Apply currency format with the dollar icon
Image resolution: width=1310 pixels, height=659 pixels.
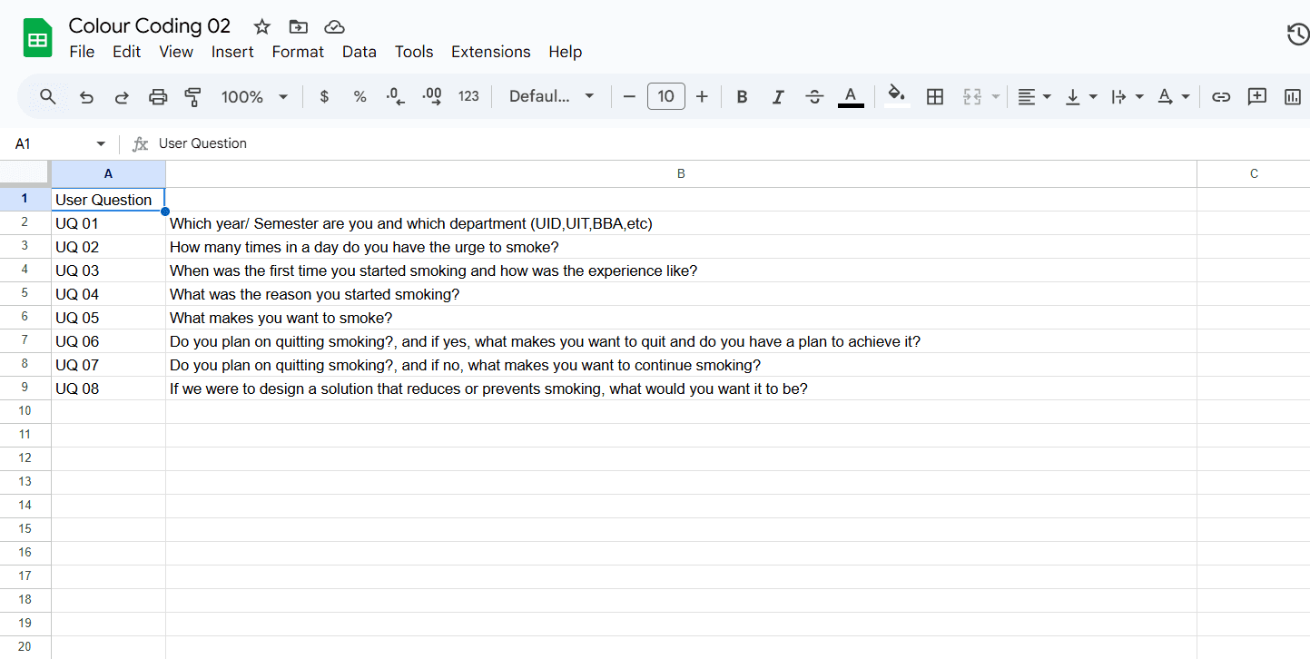pos(324,96)
